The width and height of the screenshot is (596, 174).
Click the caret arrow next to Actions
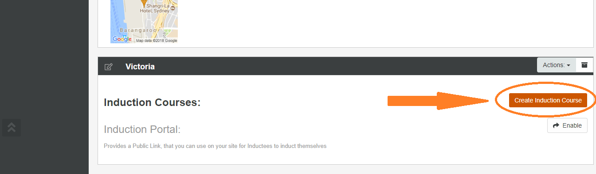point(569,65)
